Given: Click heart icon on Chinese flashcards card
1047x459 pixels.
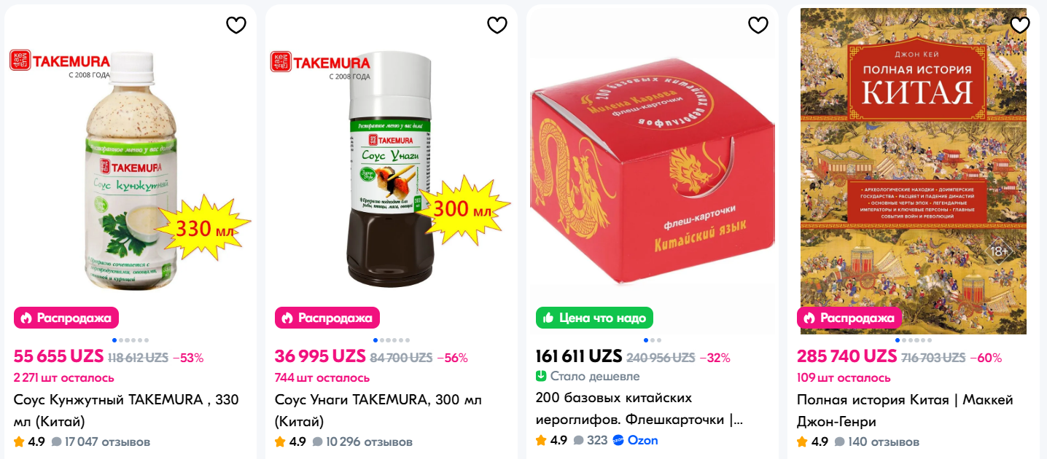Looking at the screenshot, I should click(758, 25).
